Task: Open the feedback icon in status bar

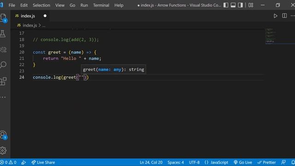Action: tap(283, 162)
